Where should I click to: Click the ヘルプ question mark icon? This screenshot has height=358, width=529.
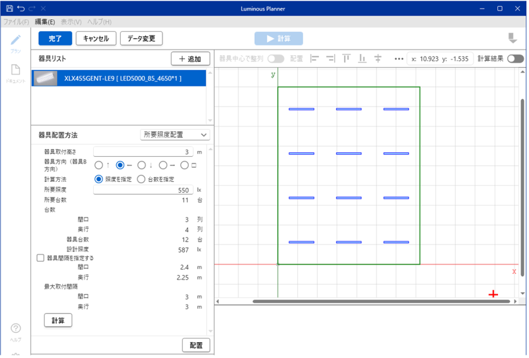click(16, 328)
